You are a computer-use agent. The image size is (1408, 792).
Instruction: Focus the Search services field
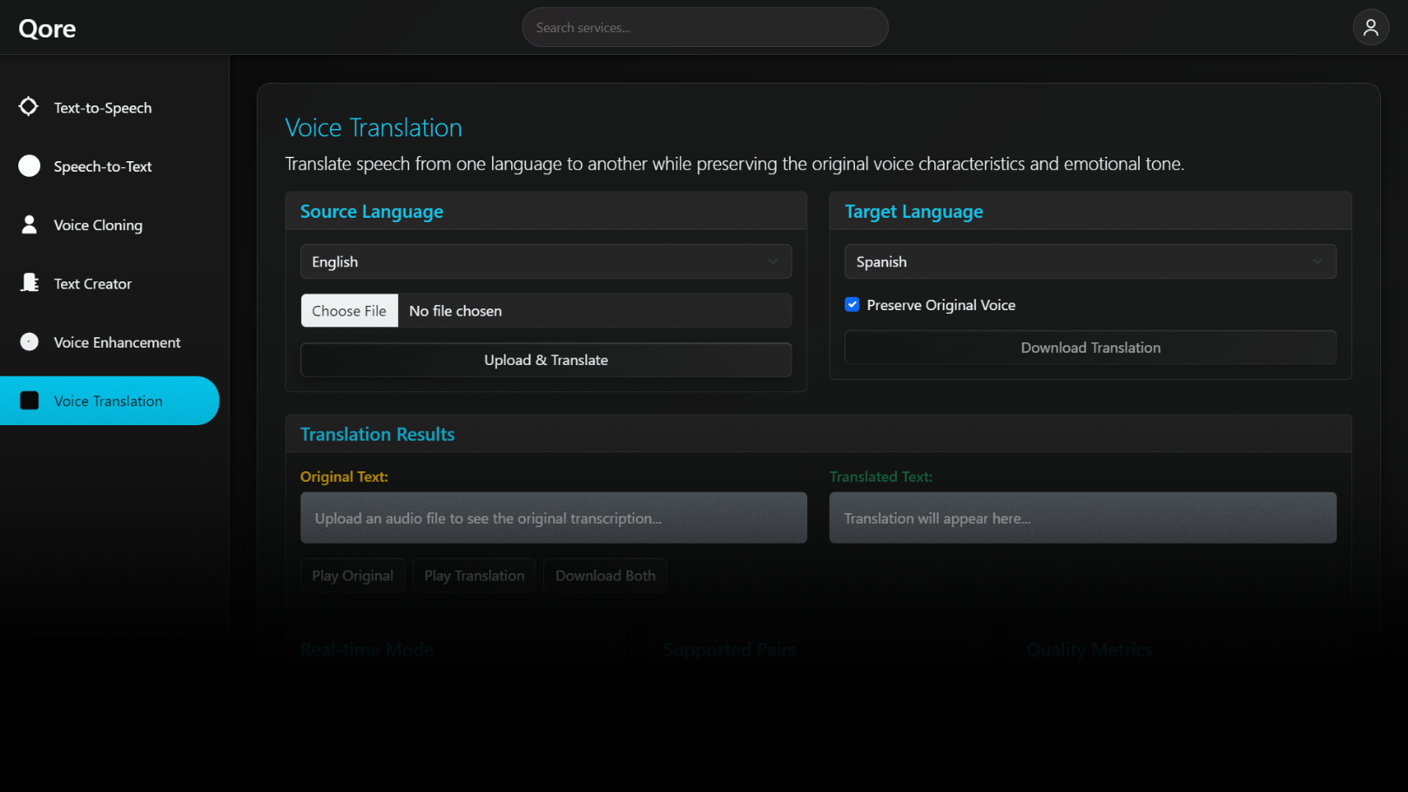(x=704, y=28)
